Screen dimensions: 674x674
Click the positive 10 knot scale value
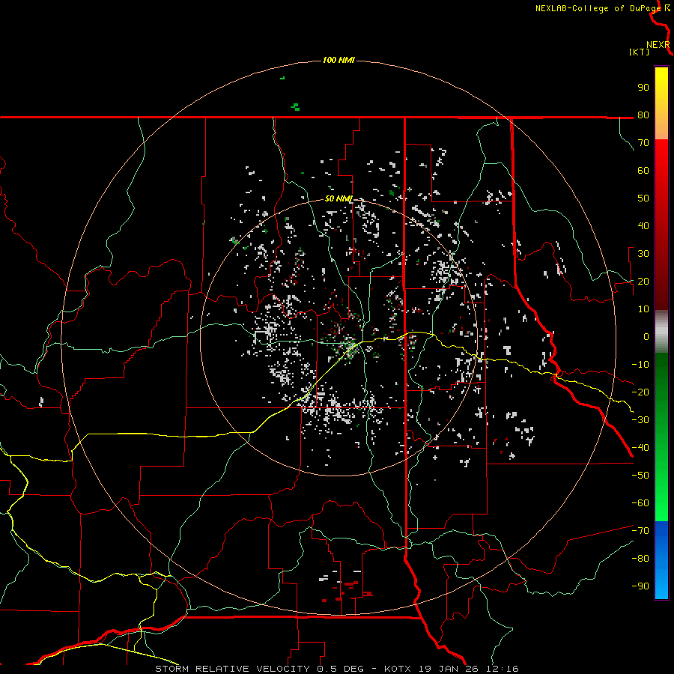(643, 309)
